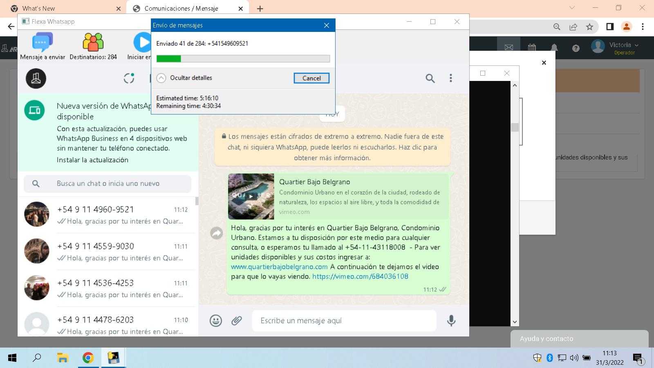Image resolution: width=654 pixels, height=368 pixels.
Task: Play the Quartier Bajo Belgrano video thumbnail
Action: click(x=251, y=196)
